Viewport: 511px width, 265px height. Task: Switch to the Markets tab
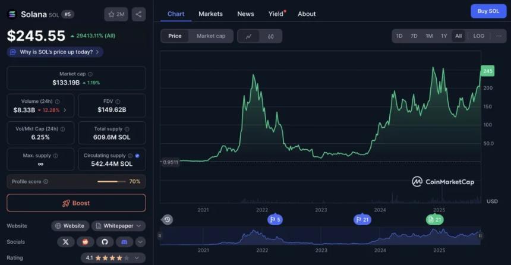pos(210,14)
